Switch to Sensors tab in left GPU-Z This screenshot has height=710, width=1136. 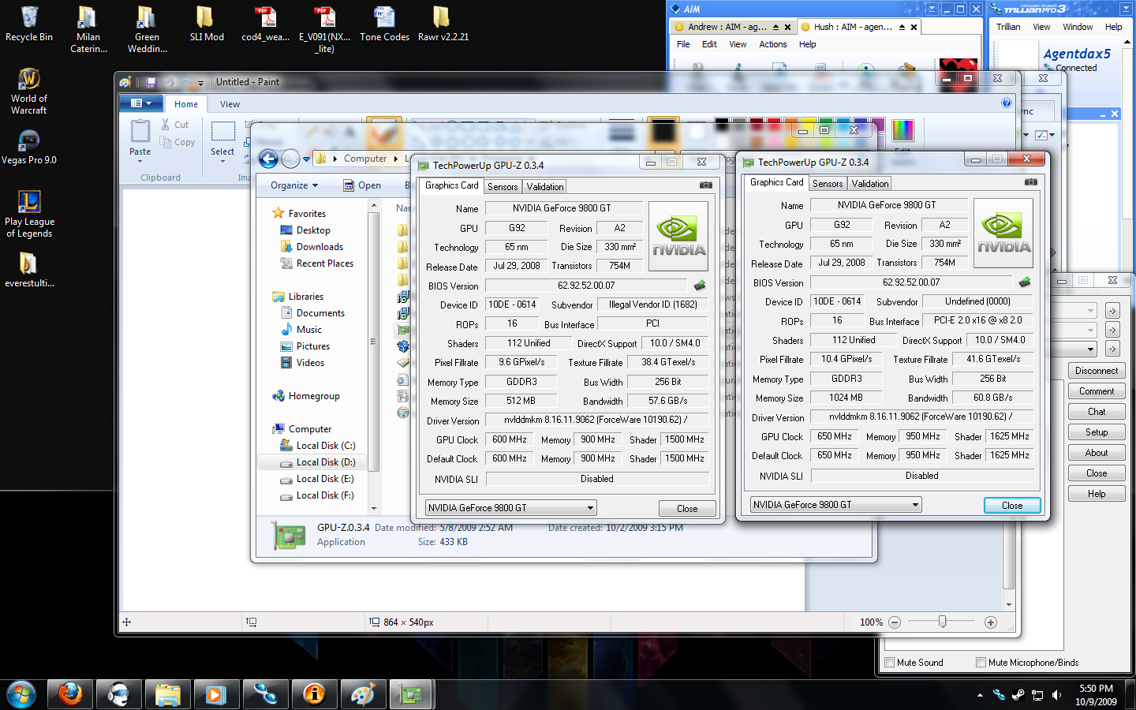coord(503,187)
